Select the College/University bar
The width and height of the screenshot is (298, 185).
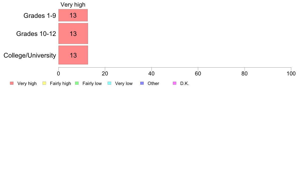coord(73,55)
